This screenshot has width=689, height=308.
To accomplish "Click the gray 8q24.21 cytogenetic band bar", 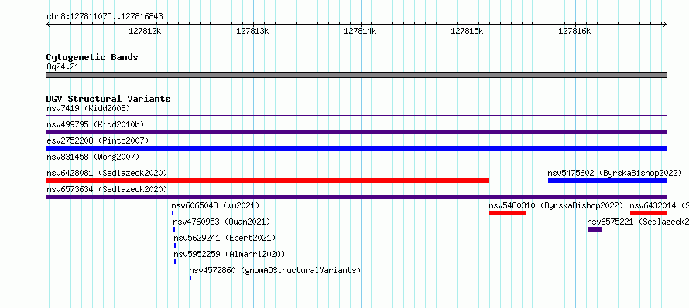I will coord(357,75).
